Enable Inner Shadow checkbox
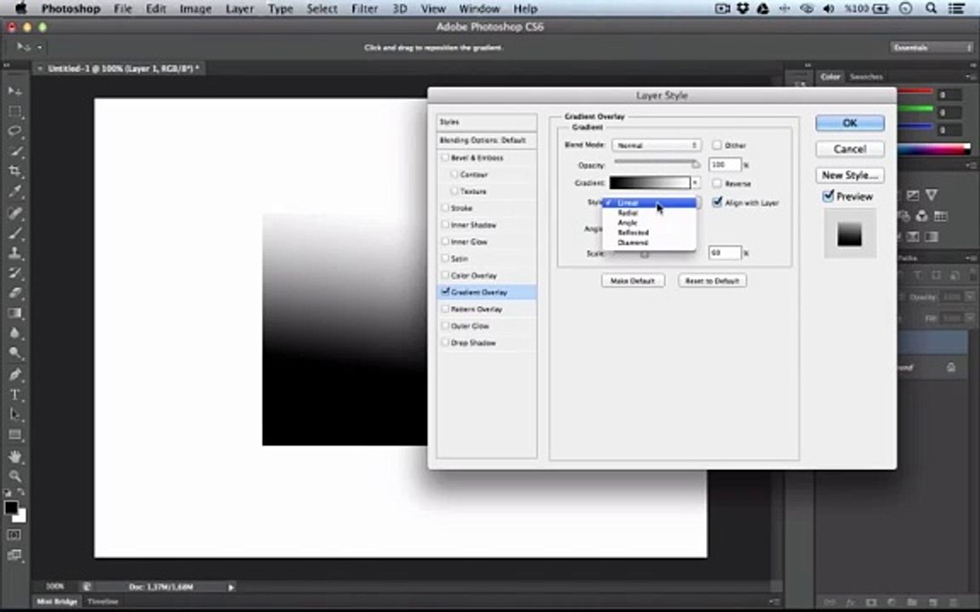The width and height of the screenshot is (980, 612). [445, 224]
